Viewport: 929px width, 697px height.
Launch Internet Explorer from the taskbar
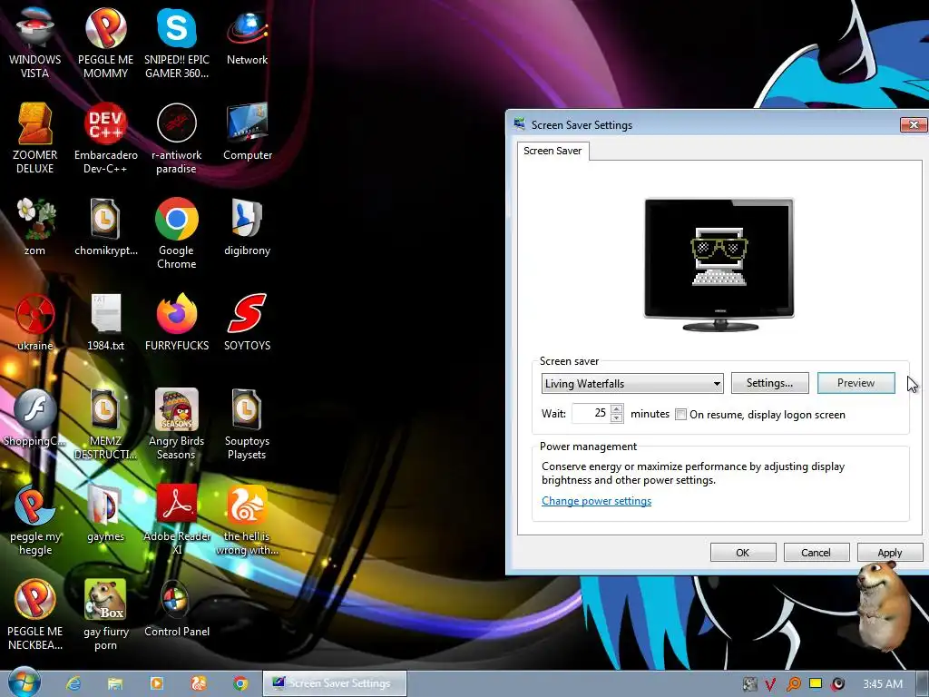73,683
